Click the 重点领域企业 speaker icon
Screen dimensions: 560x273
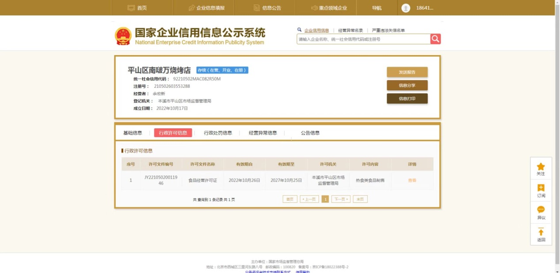pos(314,8)
